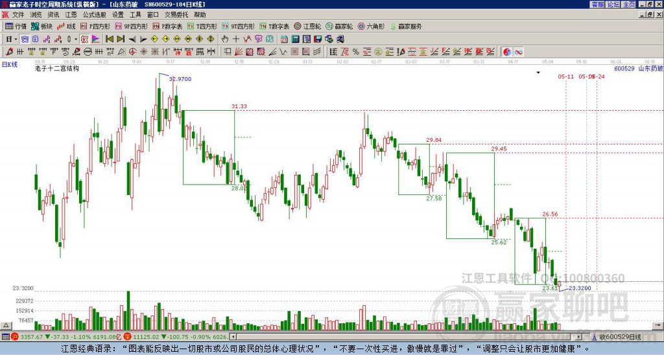Open the 赢家轮 wheel tool
This screenshot has height=355, width=664.
click(x=339, y=26)
